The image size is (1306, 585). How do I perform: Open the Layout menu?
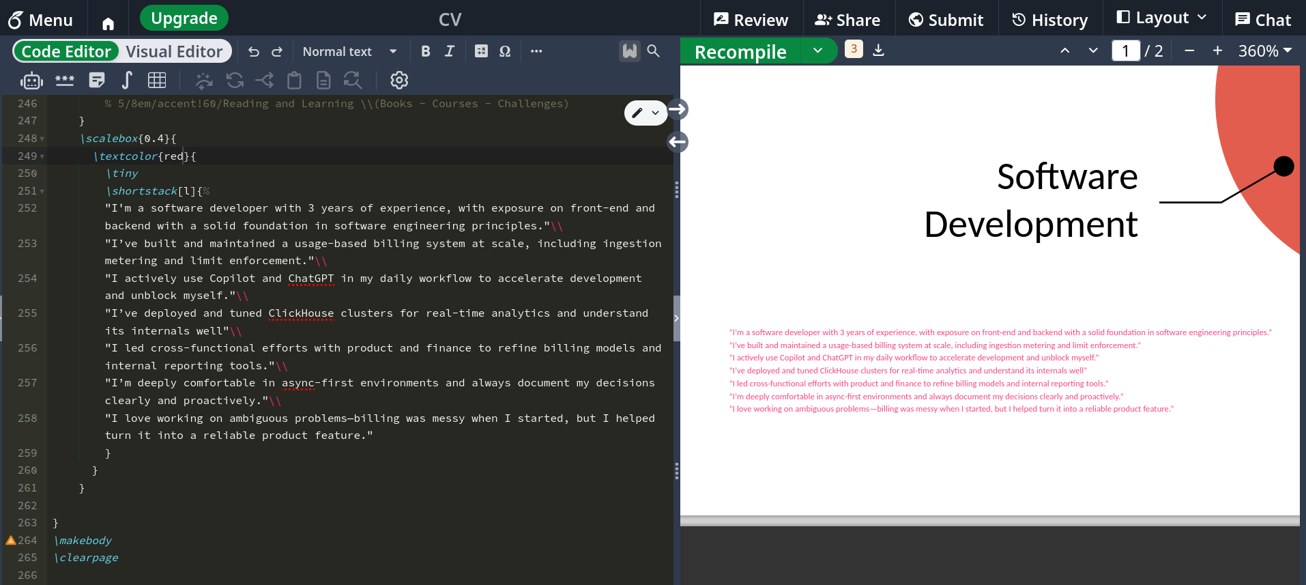1161,18
